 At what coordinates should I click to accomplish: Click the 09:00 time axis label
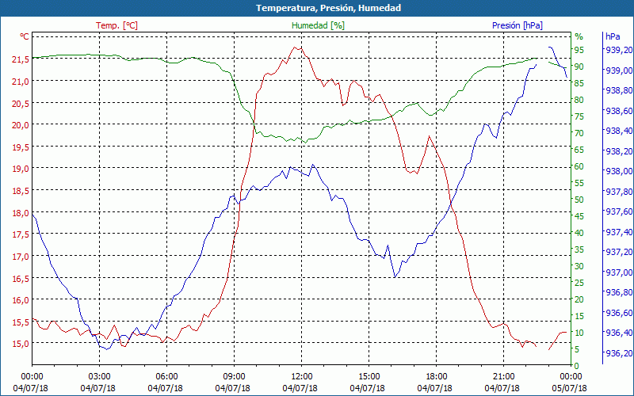(234, 377)
